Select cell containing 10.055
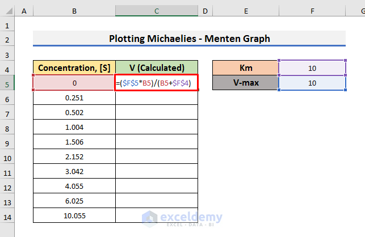Image resolution: width=365 pixels, height=237 pixels. 74,217
